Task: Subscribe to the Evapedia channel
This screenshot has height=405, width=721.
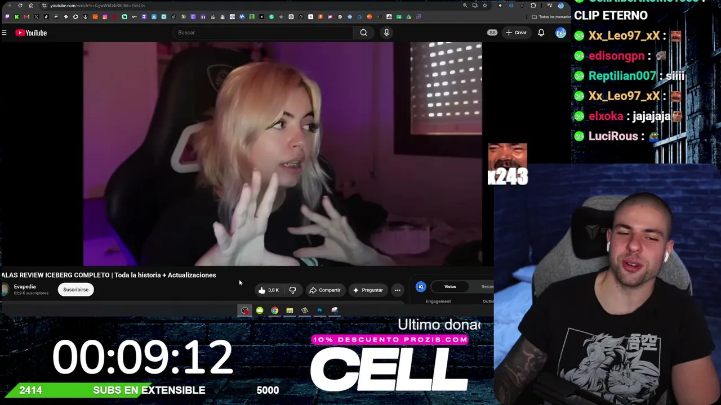Action: 75,290
